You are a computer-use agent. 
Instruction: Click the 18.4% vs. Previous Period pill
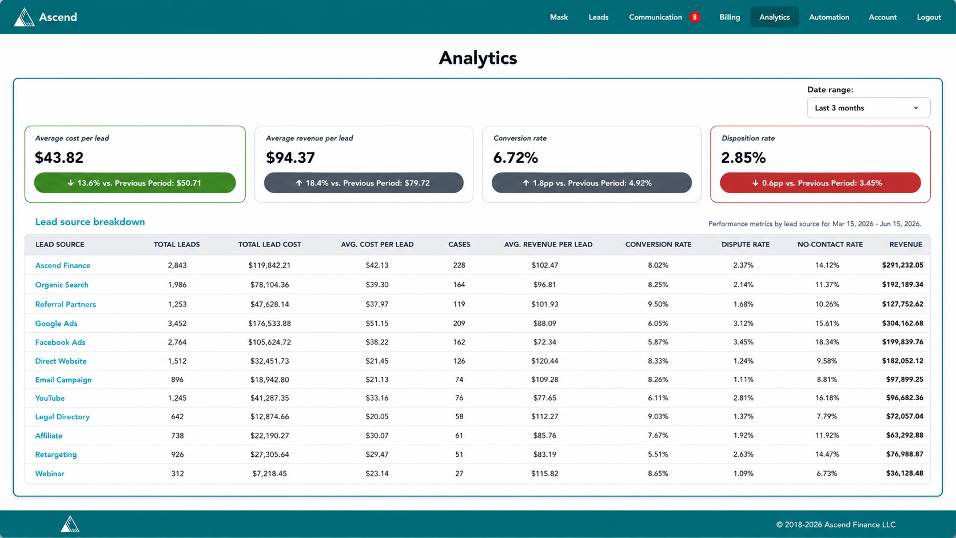[364, 183]
